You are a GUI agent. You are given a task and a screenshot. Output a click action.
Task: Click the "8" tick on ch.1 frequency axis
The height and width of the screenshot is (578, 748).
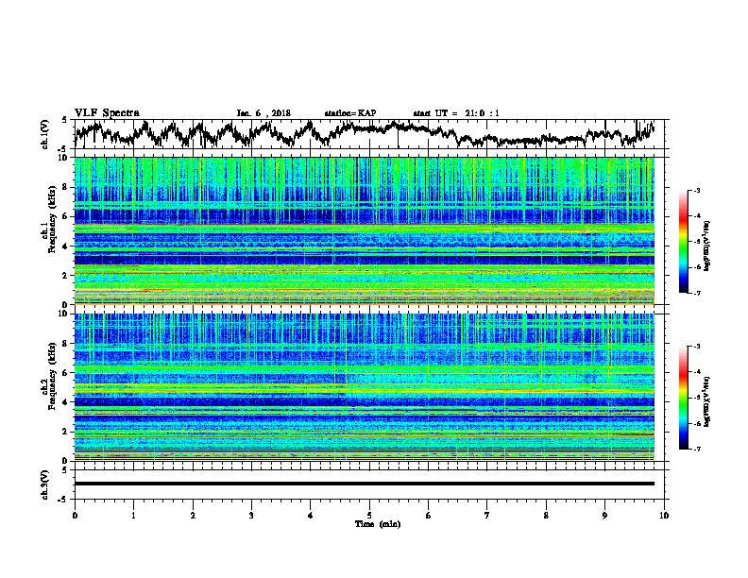coord(66,187)
